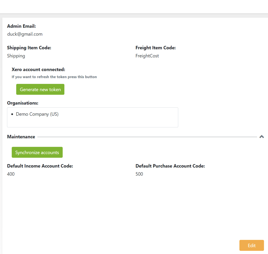Click the Maintenance section heading
Image resolution: width=268 pixels, height=254 pixels.
coord(21,137)
